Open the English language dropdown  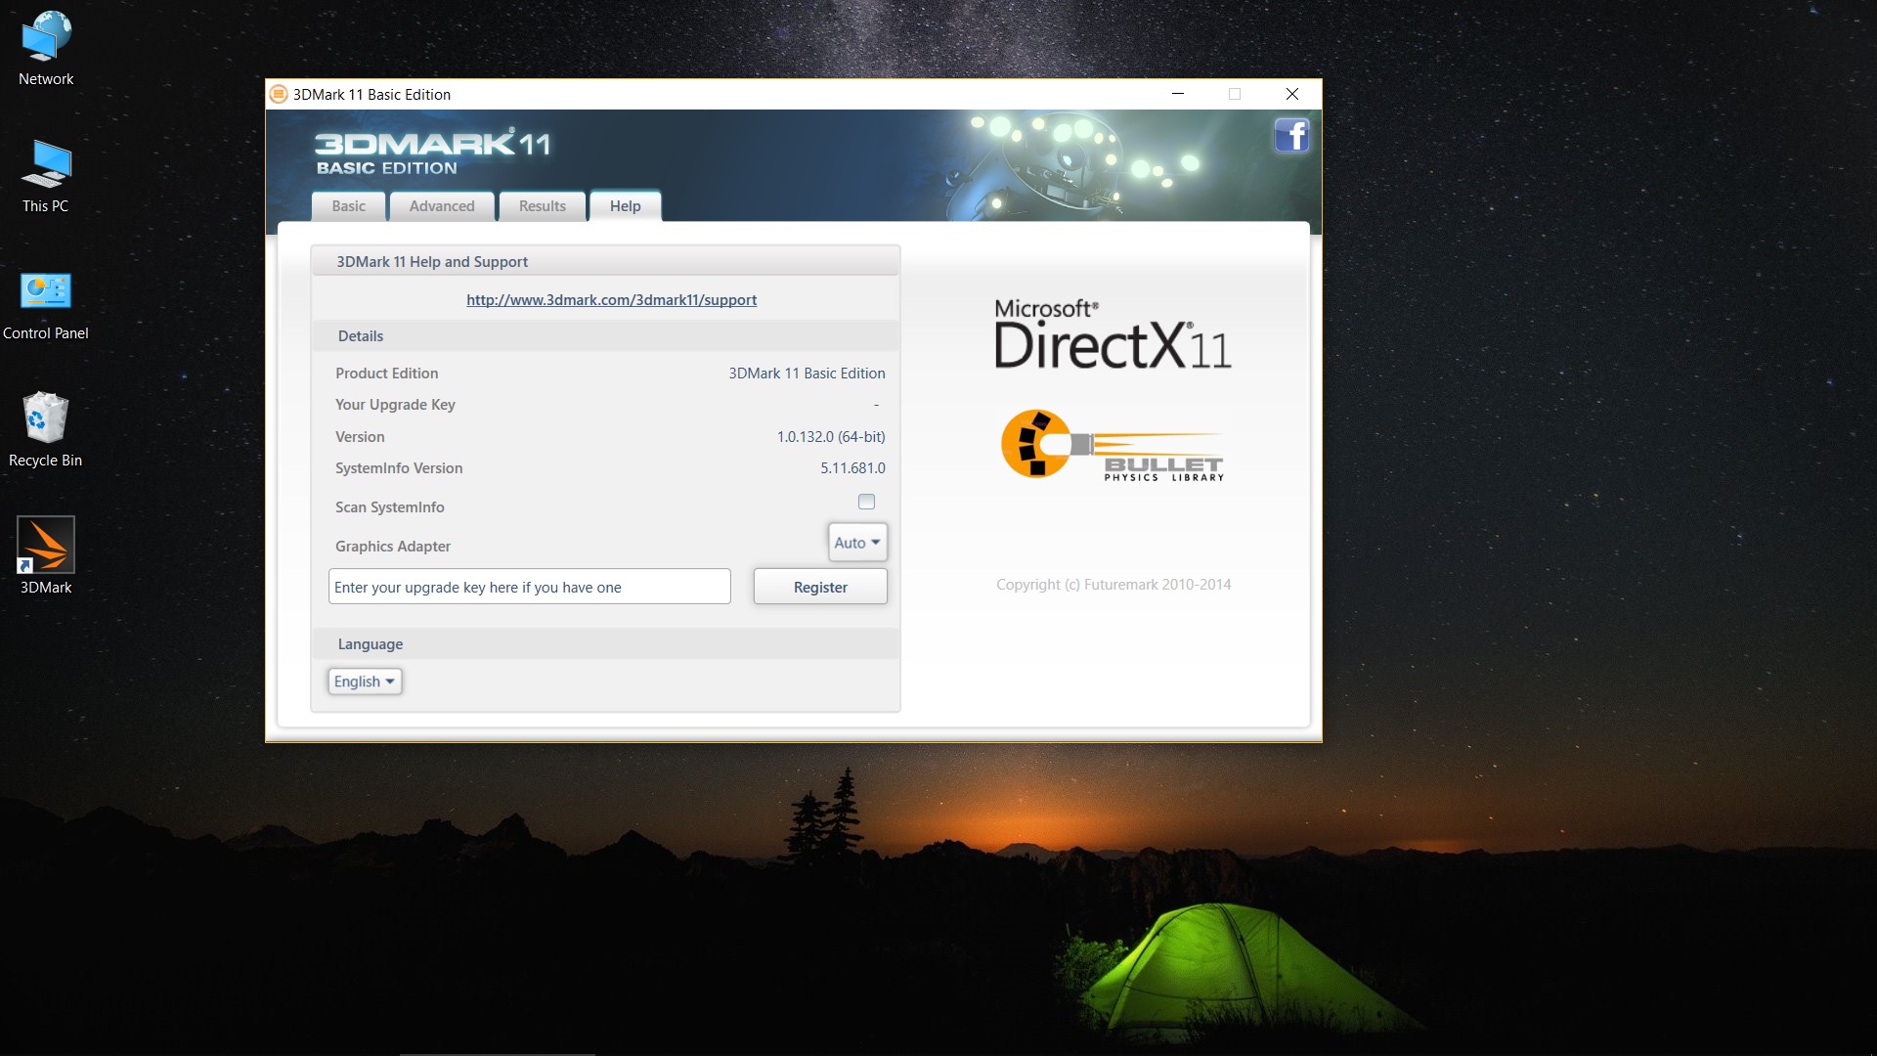coord(365,682)
